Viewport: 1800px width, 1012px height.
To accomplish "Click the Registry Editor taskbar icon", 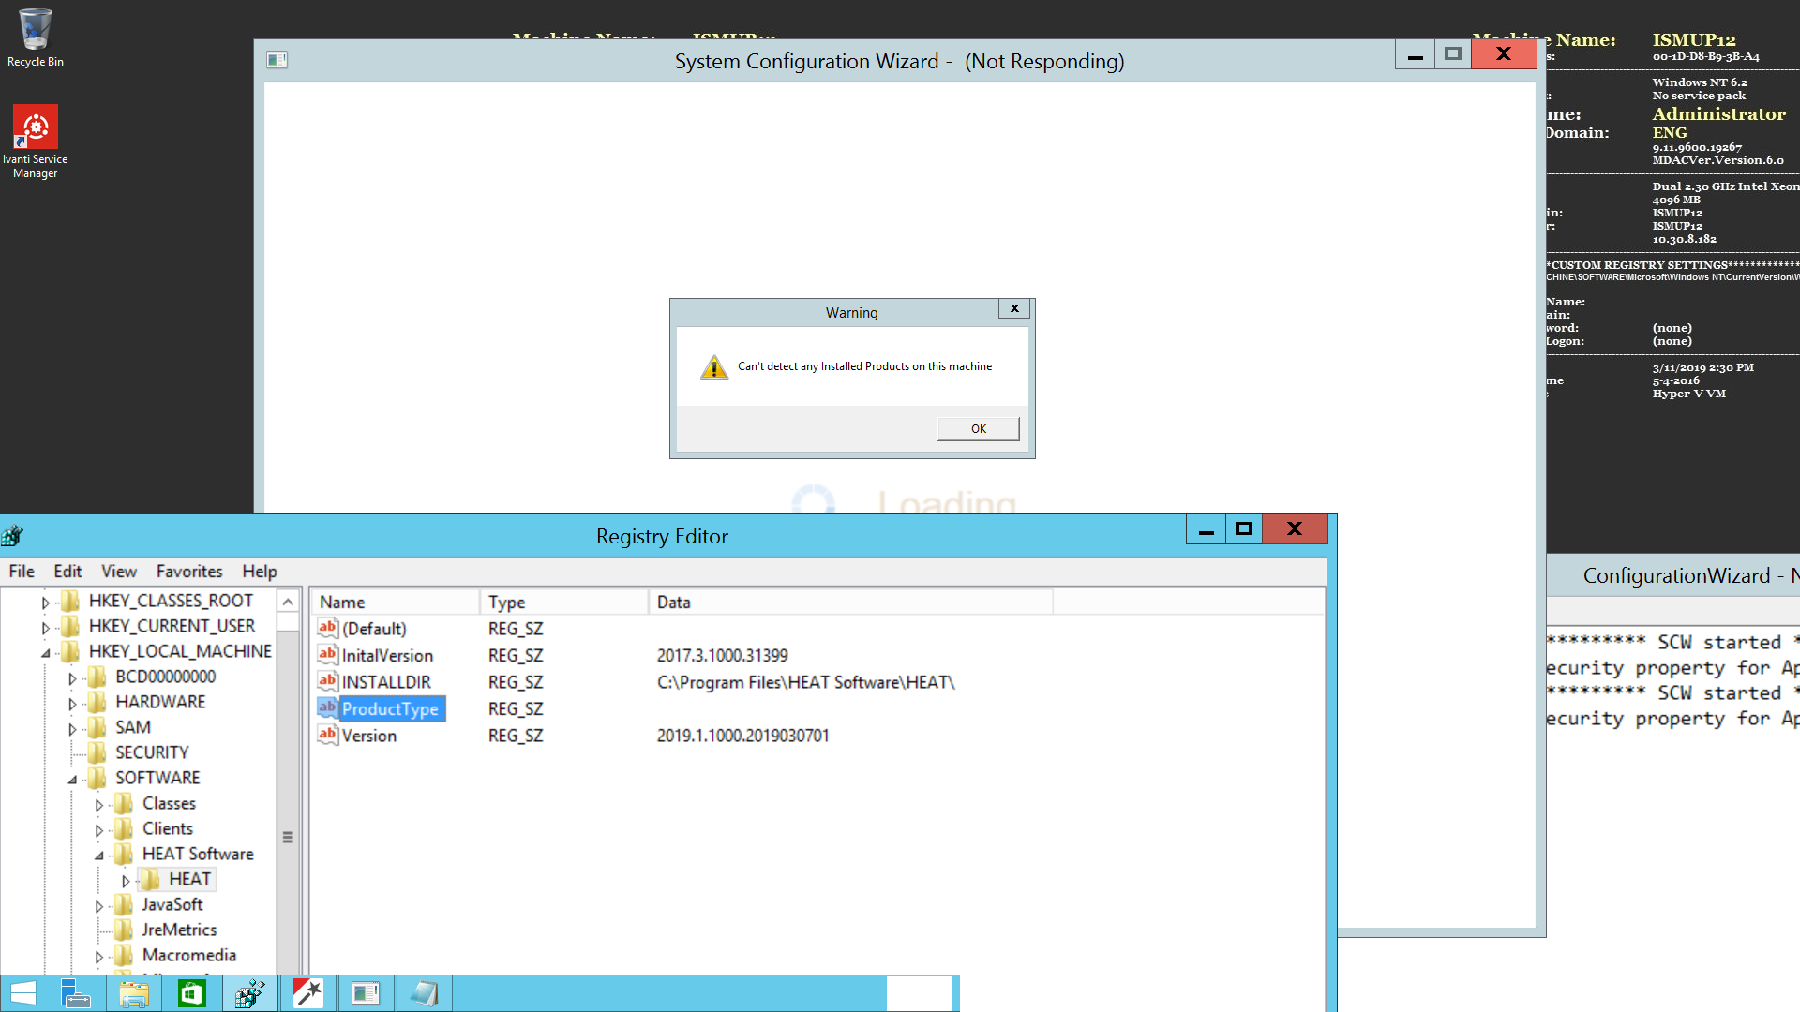I will 249,993.
